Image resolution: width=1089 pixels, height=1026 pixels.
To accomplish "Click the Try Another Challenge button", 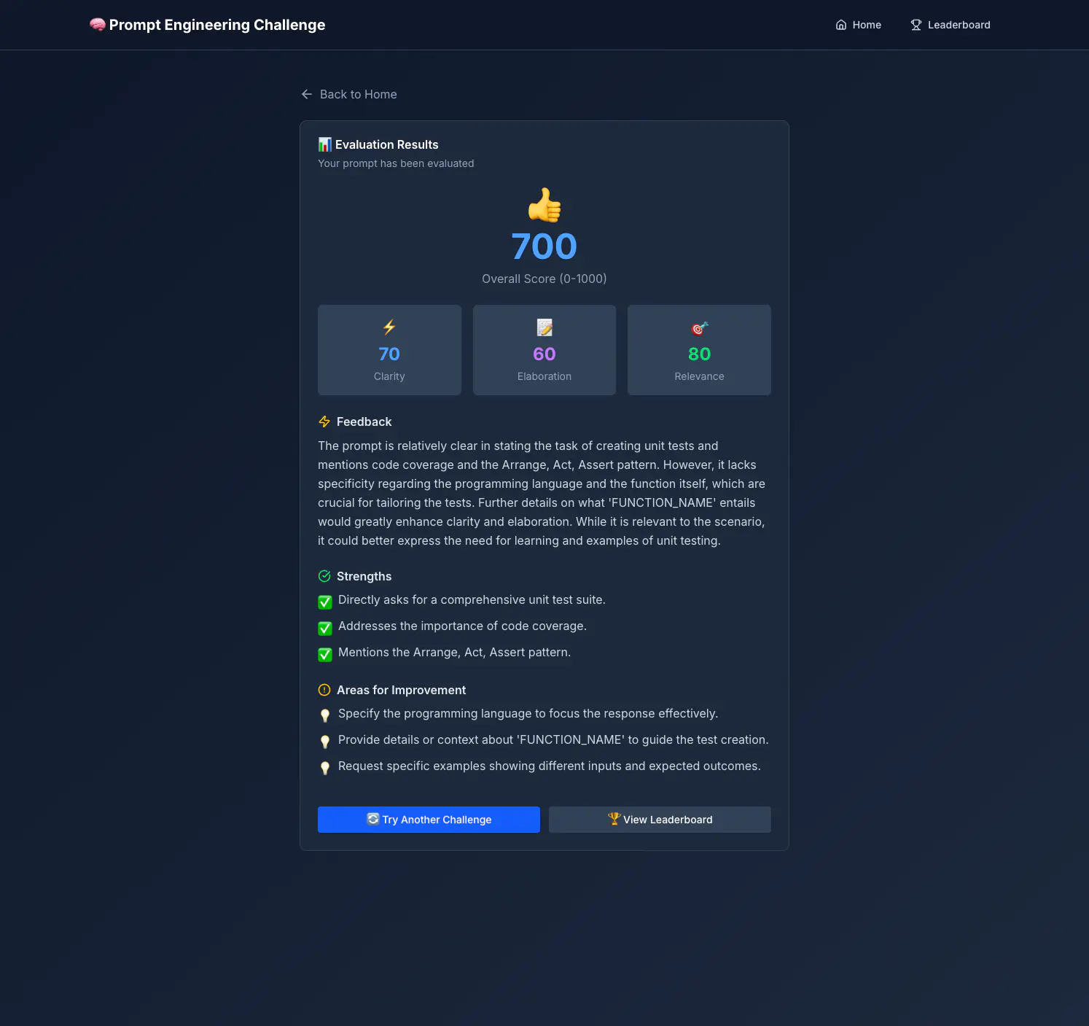I will coord(428,819).
